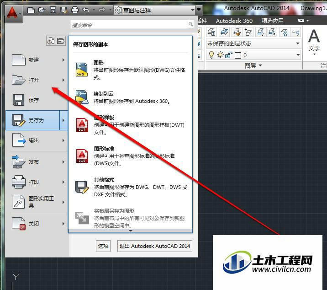
Task: Click the Layer Properties icon
Action: pyautogui.click(x=211, y=32)
